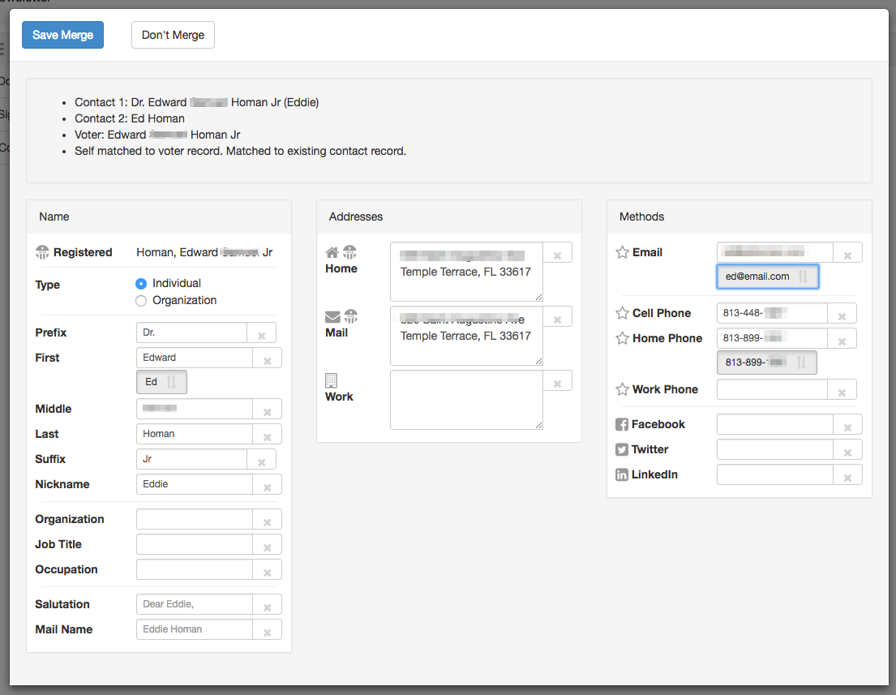
Task: Select the Individual radio button
Action: point(140,283)
